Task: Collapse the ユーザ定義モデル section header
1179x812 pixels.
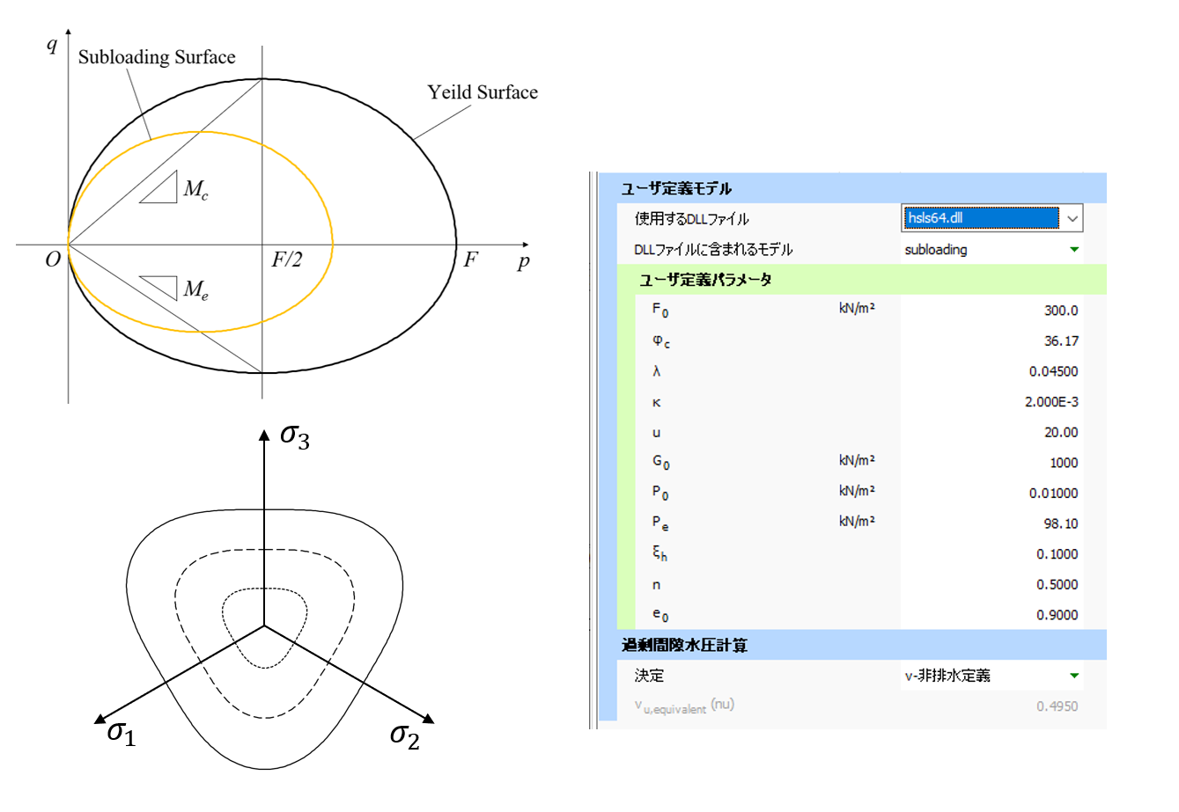Action: (676, 188)
